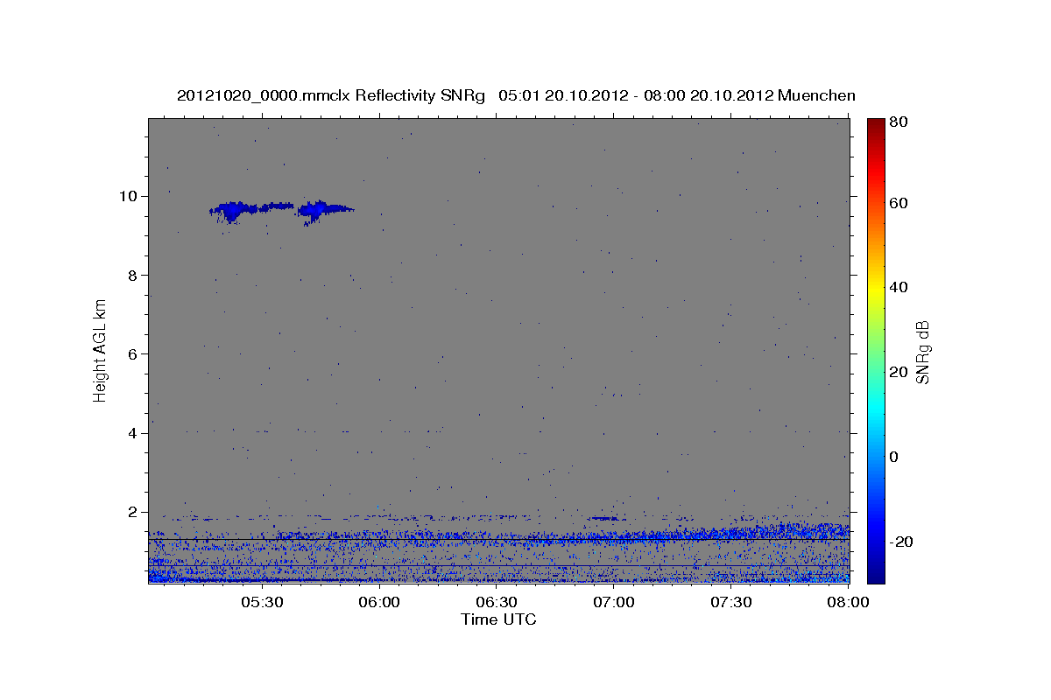The image size is (1051, 700).
Task: Click the 07:00 time tick label
Action: (614, 602)
